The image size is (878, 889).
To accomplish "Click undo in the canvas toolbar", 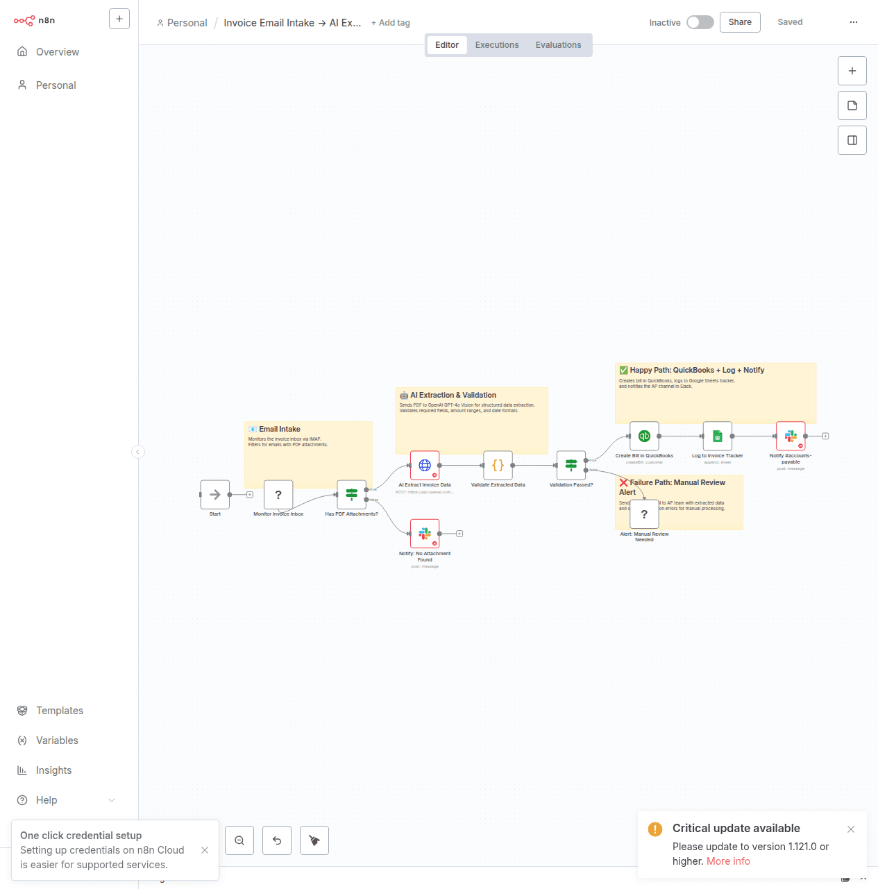I will point(277,840).
